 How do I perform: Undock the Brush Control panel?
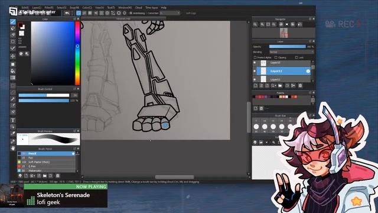[x=74, y=89]
